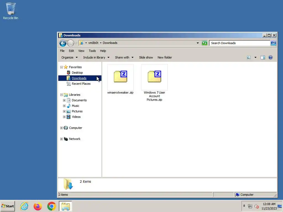Launch Internet Explorer from taskbar

pyautogui.click(x=24, y=206)
